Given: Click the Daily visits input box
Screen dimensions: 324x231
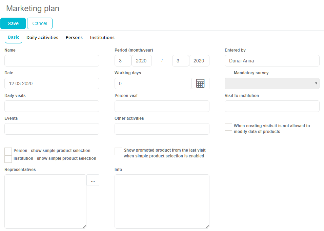Looking at the screenshot, I should pos(52,106).
